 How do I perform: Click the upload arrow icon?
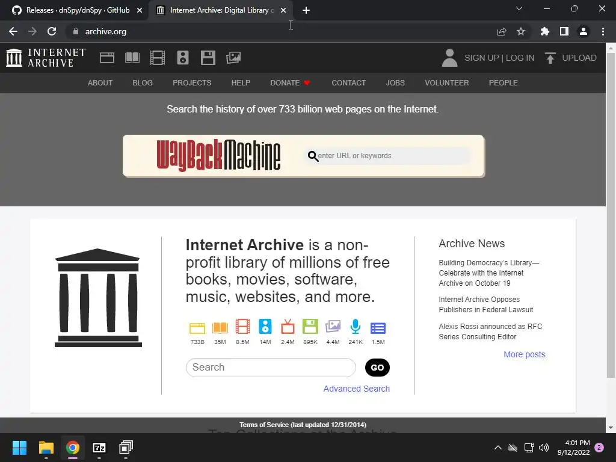(550, 58)
